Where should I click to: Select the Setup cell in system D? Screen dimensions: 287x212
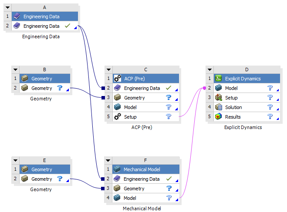(x=247, y=97)
